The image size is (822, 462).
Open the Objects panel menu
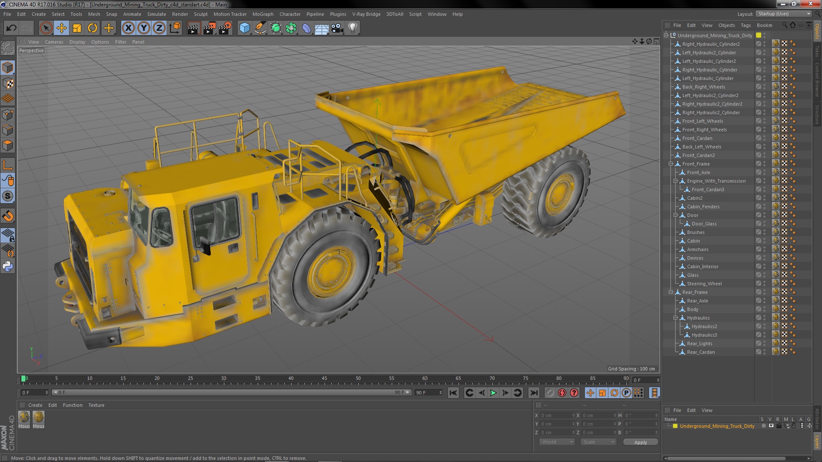coord(726,25)
